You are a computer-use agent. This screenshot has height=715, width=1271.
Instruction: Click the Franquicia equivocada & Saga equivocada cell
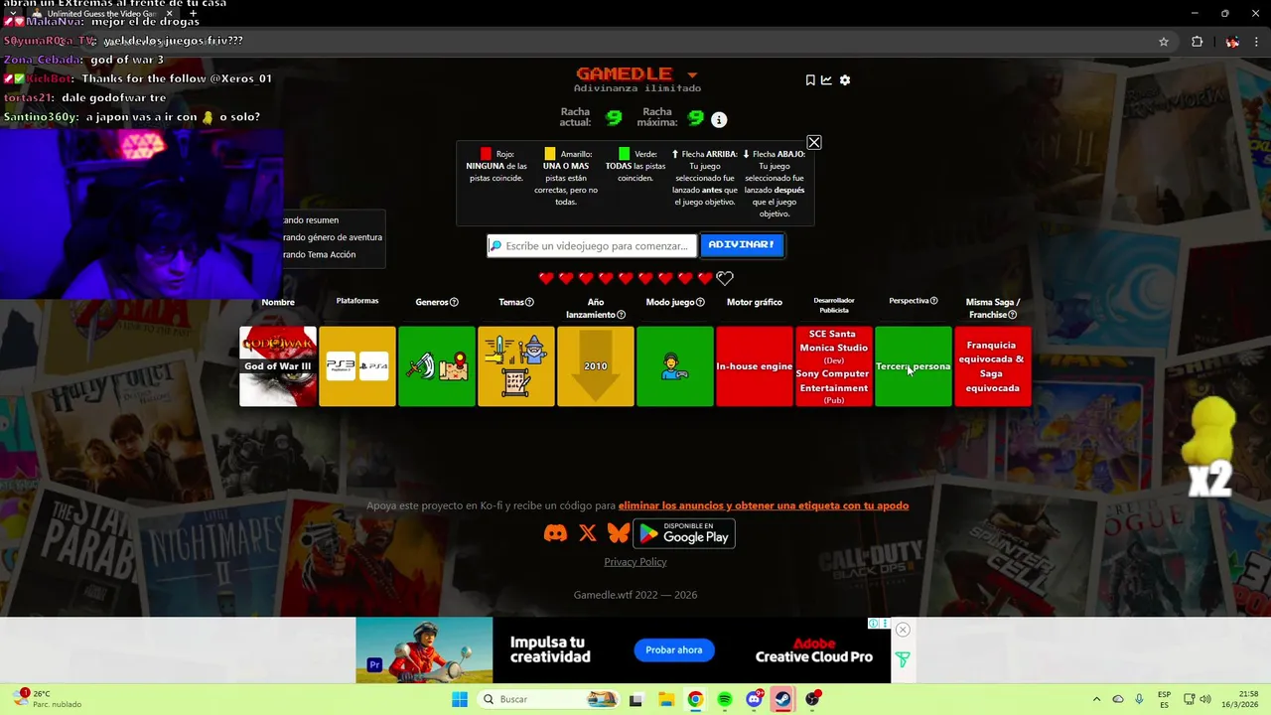click(993, 366)
